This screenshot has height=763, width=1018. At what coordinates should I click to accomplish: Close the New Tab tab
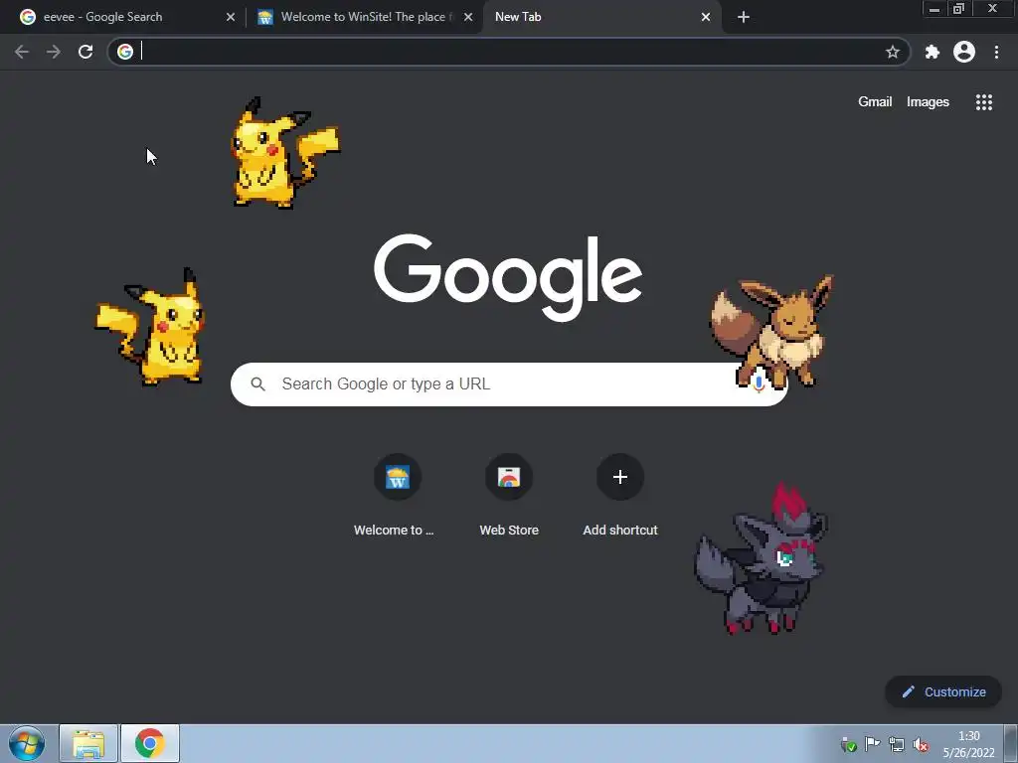(x=706, y=17)
